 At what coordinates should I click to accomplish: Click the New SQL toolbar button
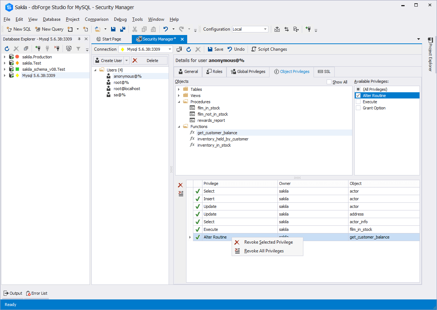pos(19,29)
